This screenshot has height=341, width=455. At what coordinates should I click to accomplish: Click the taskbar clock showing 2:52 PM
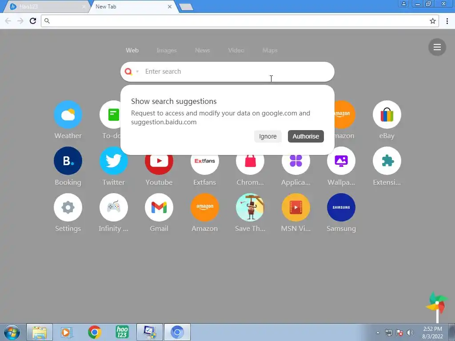[x=432, y=333]
